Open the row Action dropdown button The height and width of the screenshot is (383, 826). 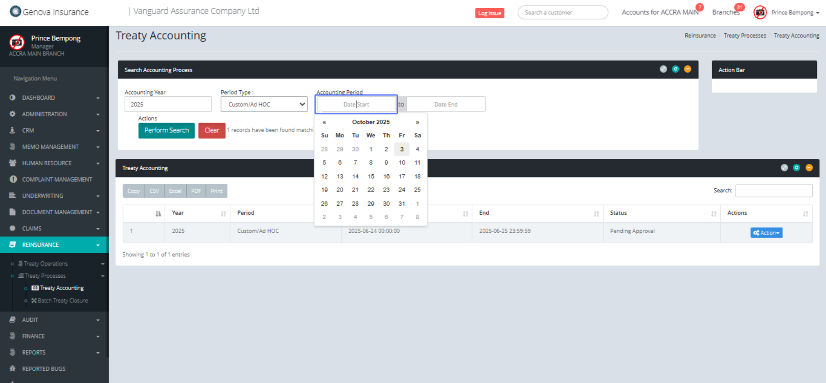(x=766, y=233)
